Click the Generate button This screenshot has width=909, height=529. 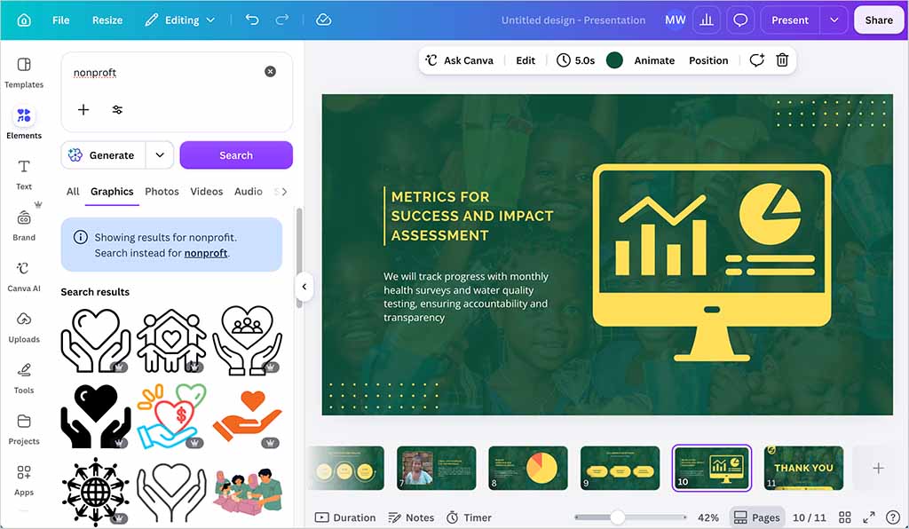(103, 154)
